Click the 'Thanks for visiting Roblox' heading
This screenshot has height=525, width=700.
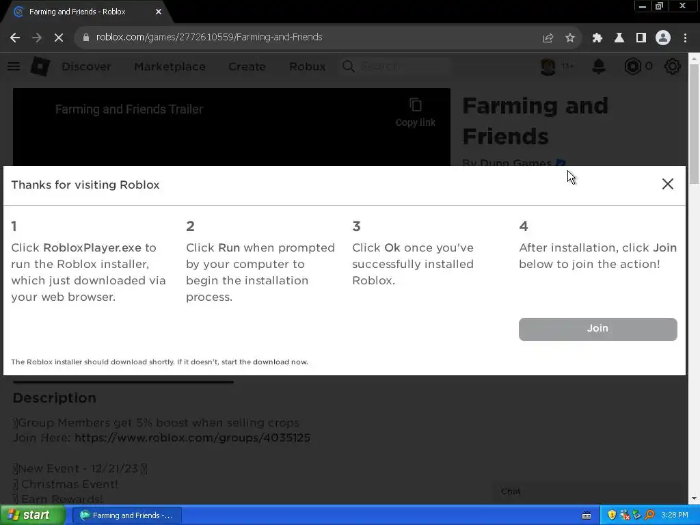click(85, 185)
